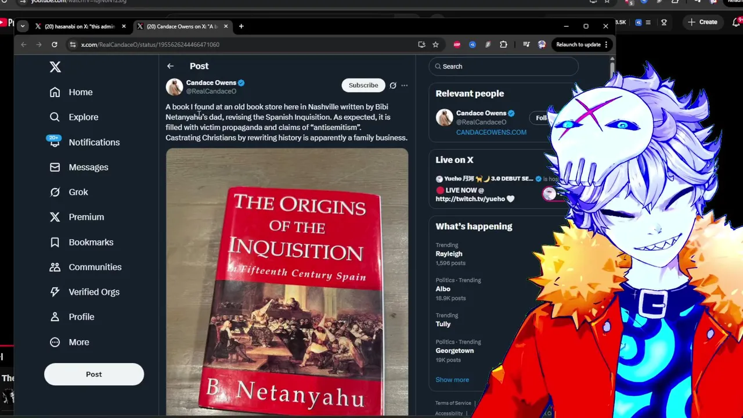Click browser forward arrow

coord(39,45)
